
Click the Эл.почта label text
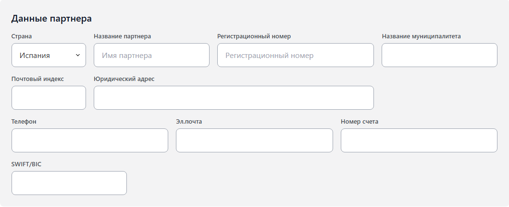(189, 122)
